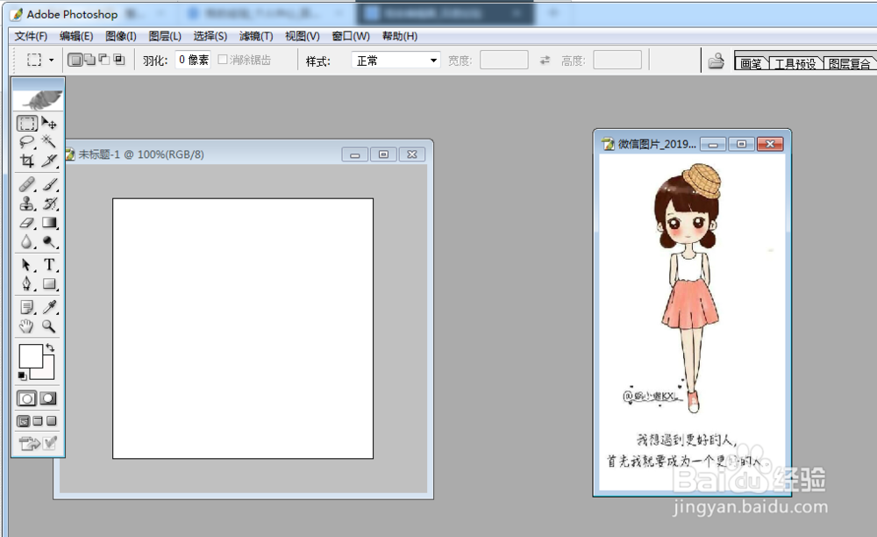877x537 pixels.
Task: Switch to the 图层复合 palette tab
Action: coord(849,63)
